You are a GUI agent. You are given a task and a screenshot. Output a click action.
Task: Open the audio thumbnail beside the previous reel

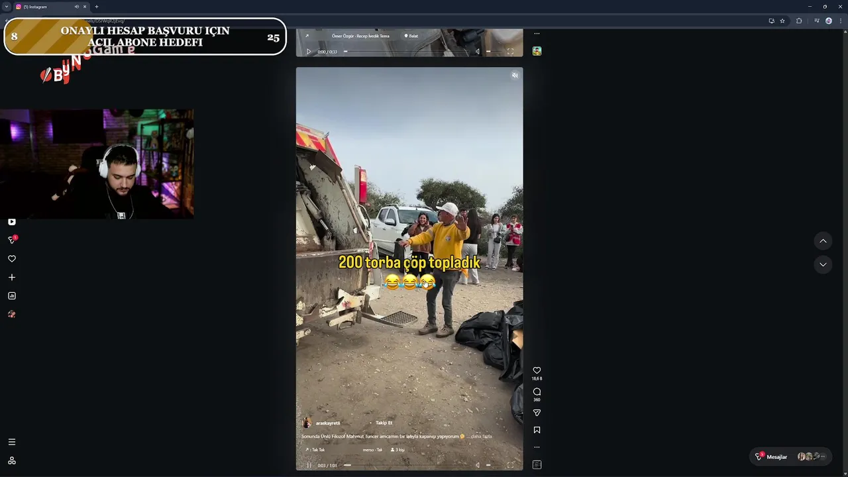(x=537, y=51)
